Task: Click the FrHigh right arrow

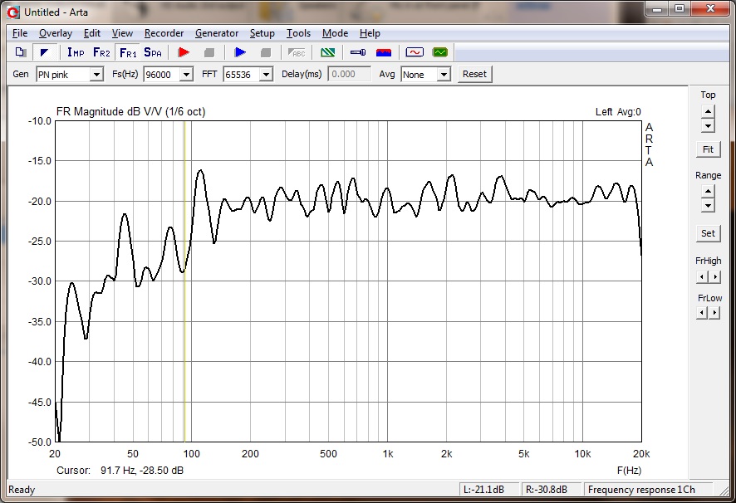Action: point(714,277)
